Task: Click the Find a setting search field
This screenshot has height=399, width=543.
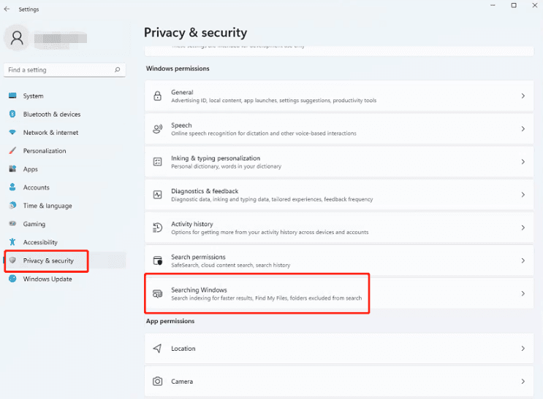Action: pyautogui.click(x=65, y=70)
